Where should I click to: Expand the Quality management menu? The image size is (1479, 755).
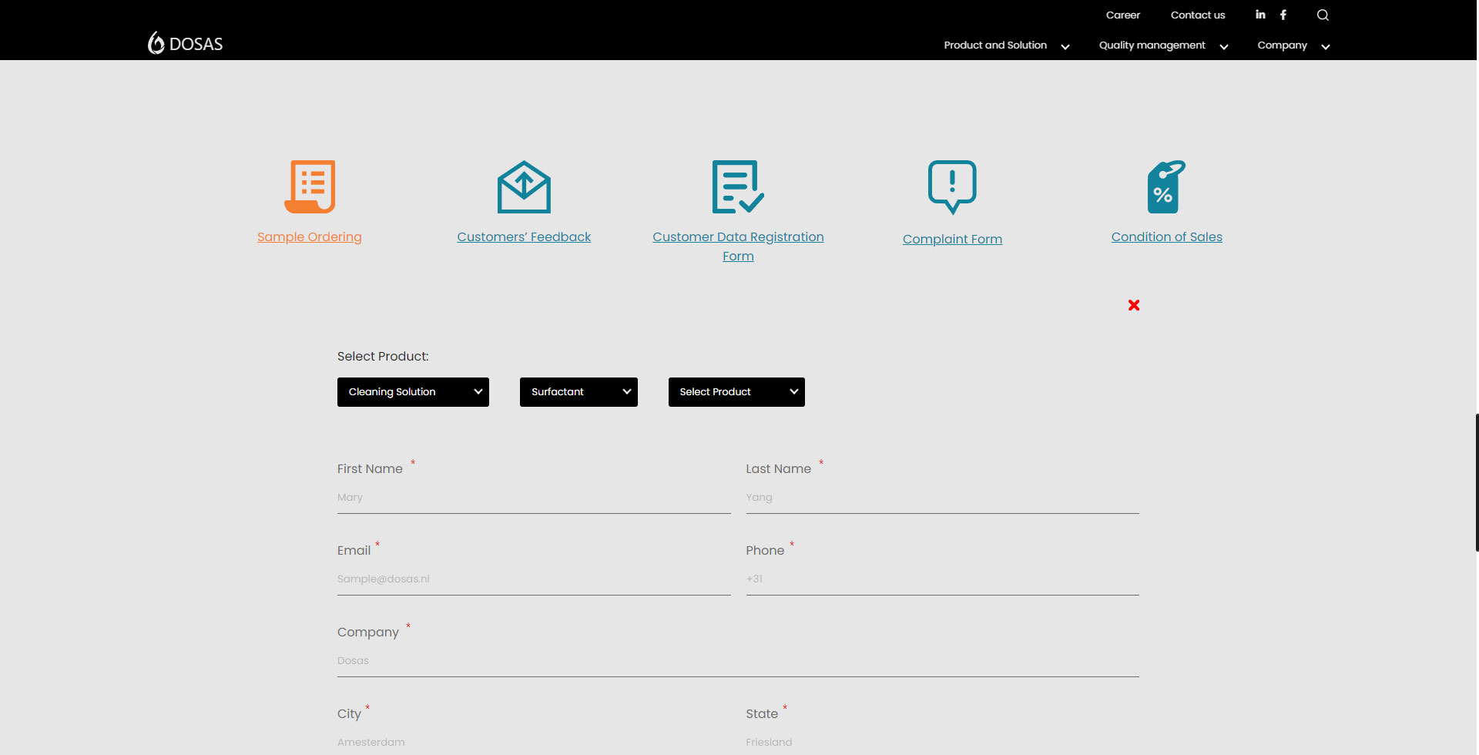pos(1163,45)
